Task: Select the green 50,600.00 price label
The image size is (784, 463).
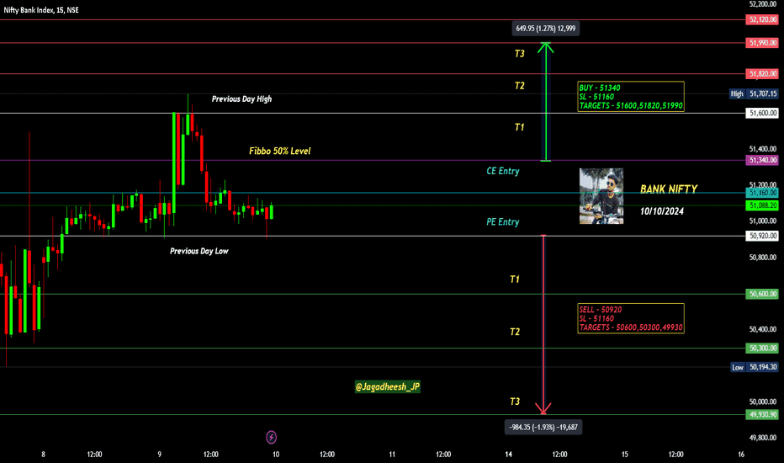Action: 762,294
